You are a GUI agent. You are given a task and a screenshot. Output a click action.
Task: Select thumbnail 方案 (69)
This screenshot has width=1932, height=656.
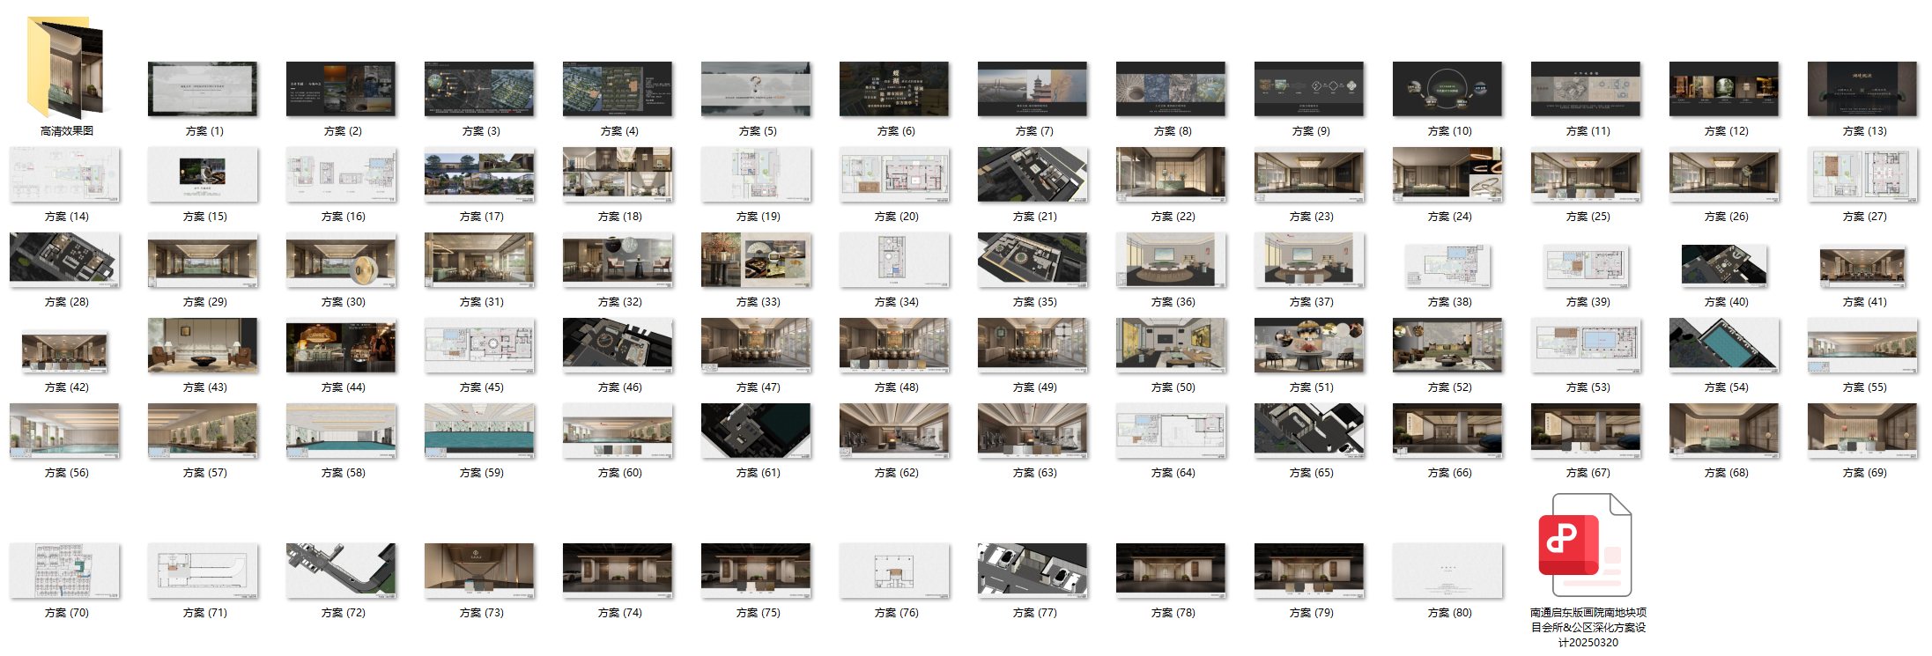coord(1862,431)
